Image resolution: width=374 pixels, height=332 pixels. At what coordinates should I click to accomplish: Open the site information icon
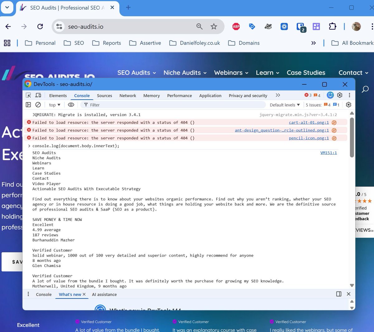tap(59, 26)
